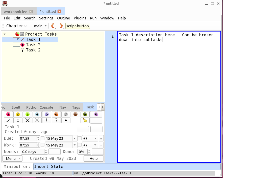255x178 pixels.
Task: Collapse the Project Tasks tree node
Action: pyautogui.click(x=5, y=34)
